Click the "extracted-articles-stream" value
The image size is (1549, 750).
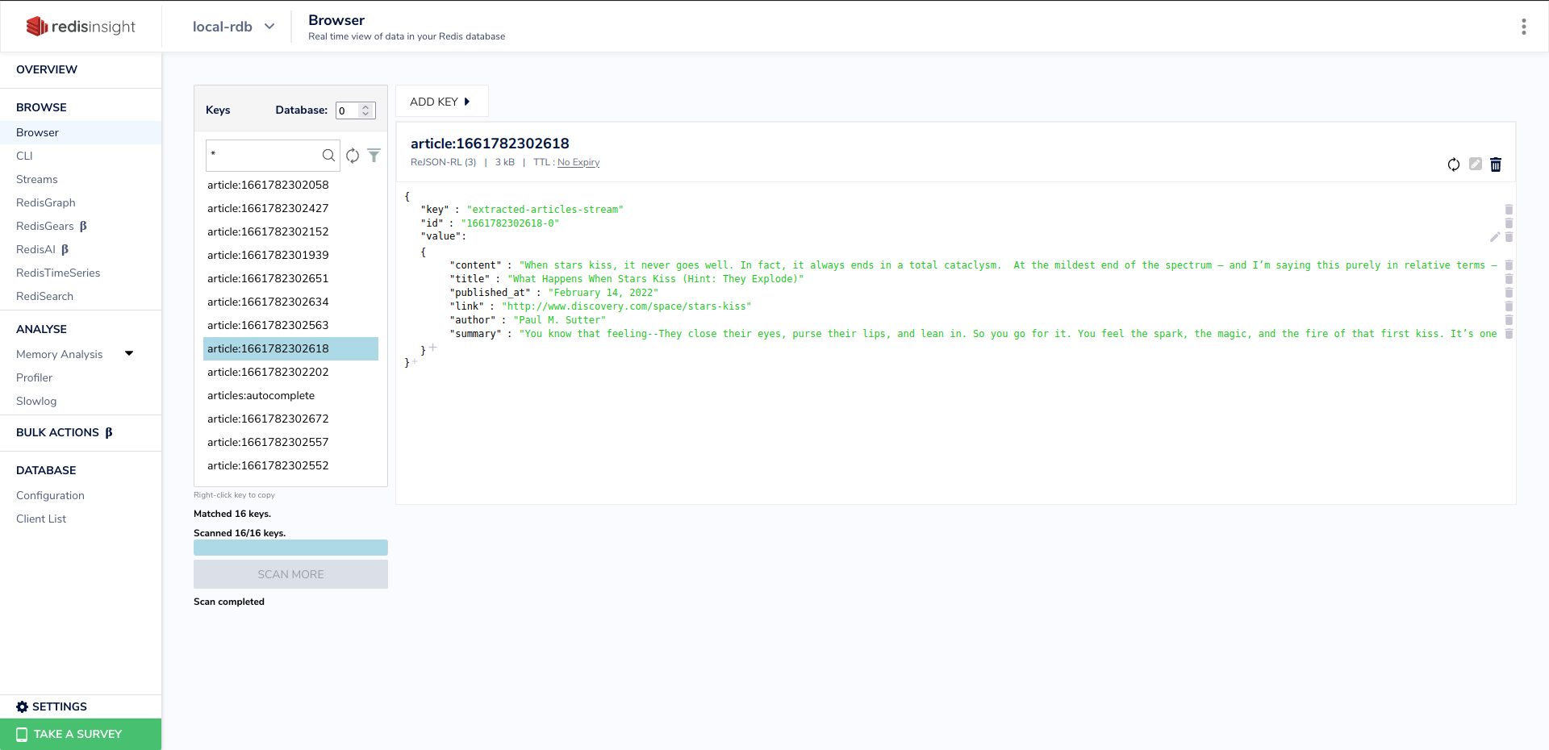545,210
